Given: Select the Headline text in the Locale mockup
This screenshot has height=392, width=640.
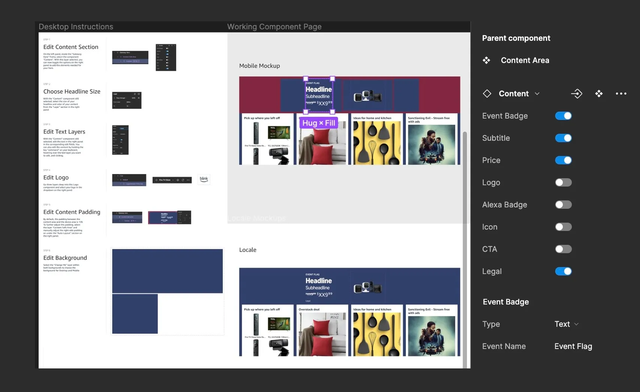Looking at the screenshot, I should (x=319, y=281).
